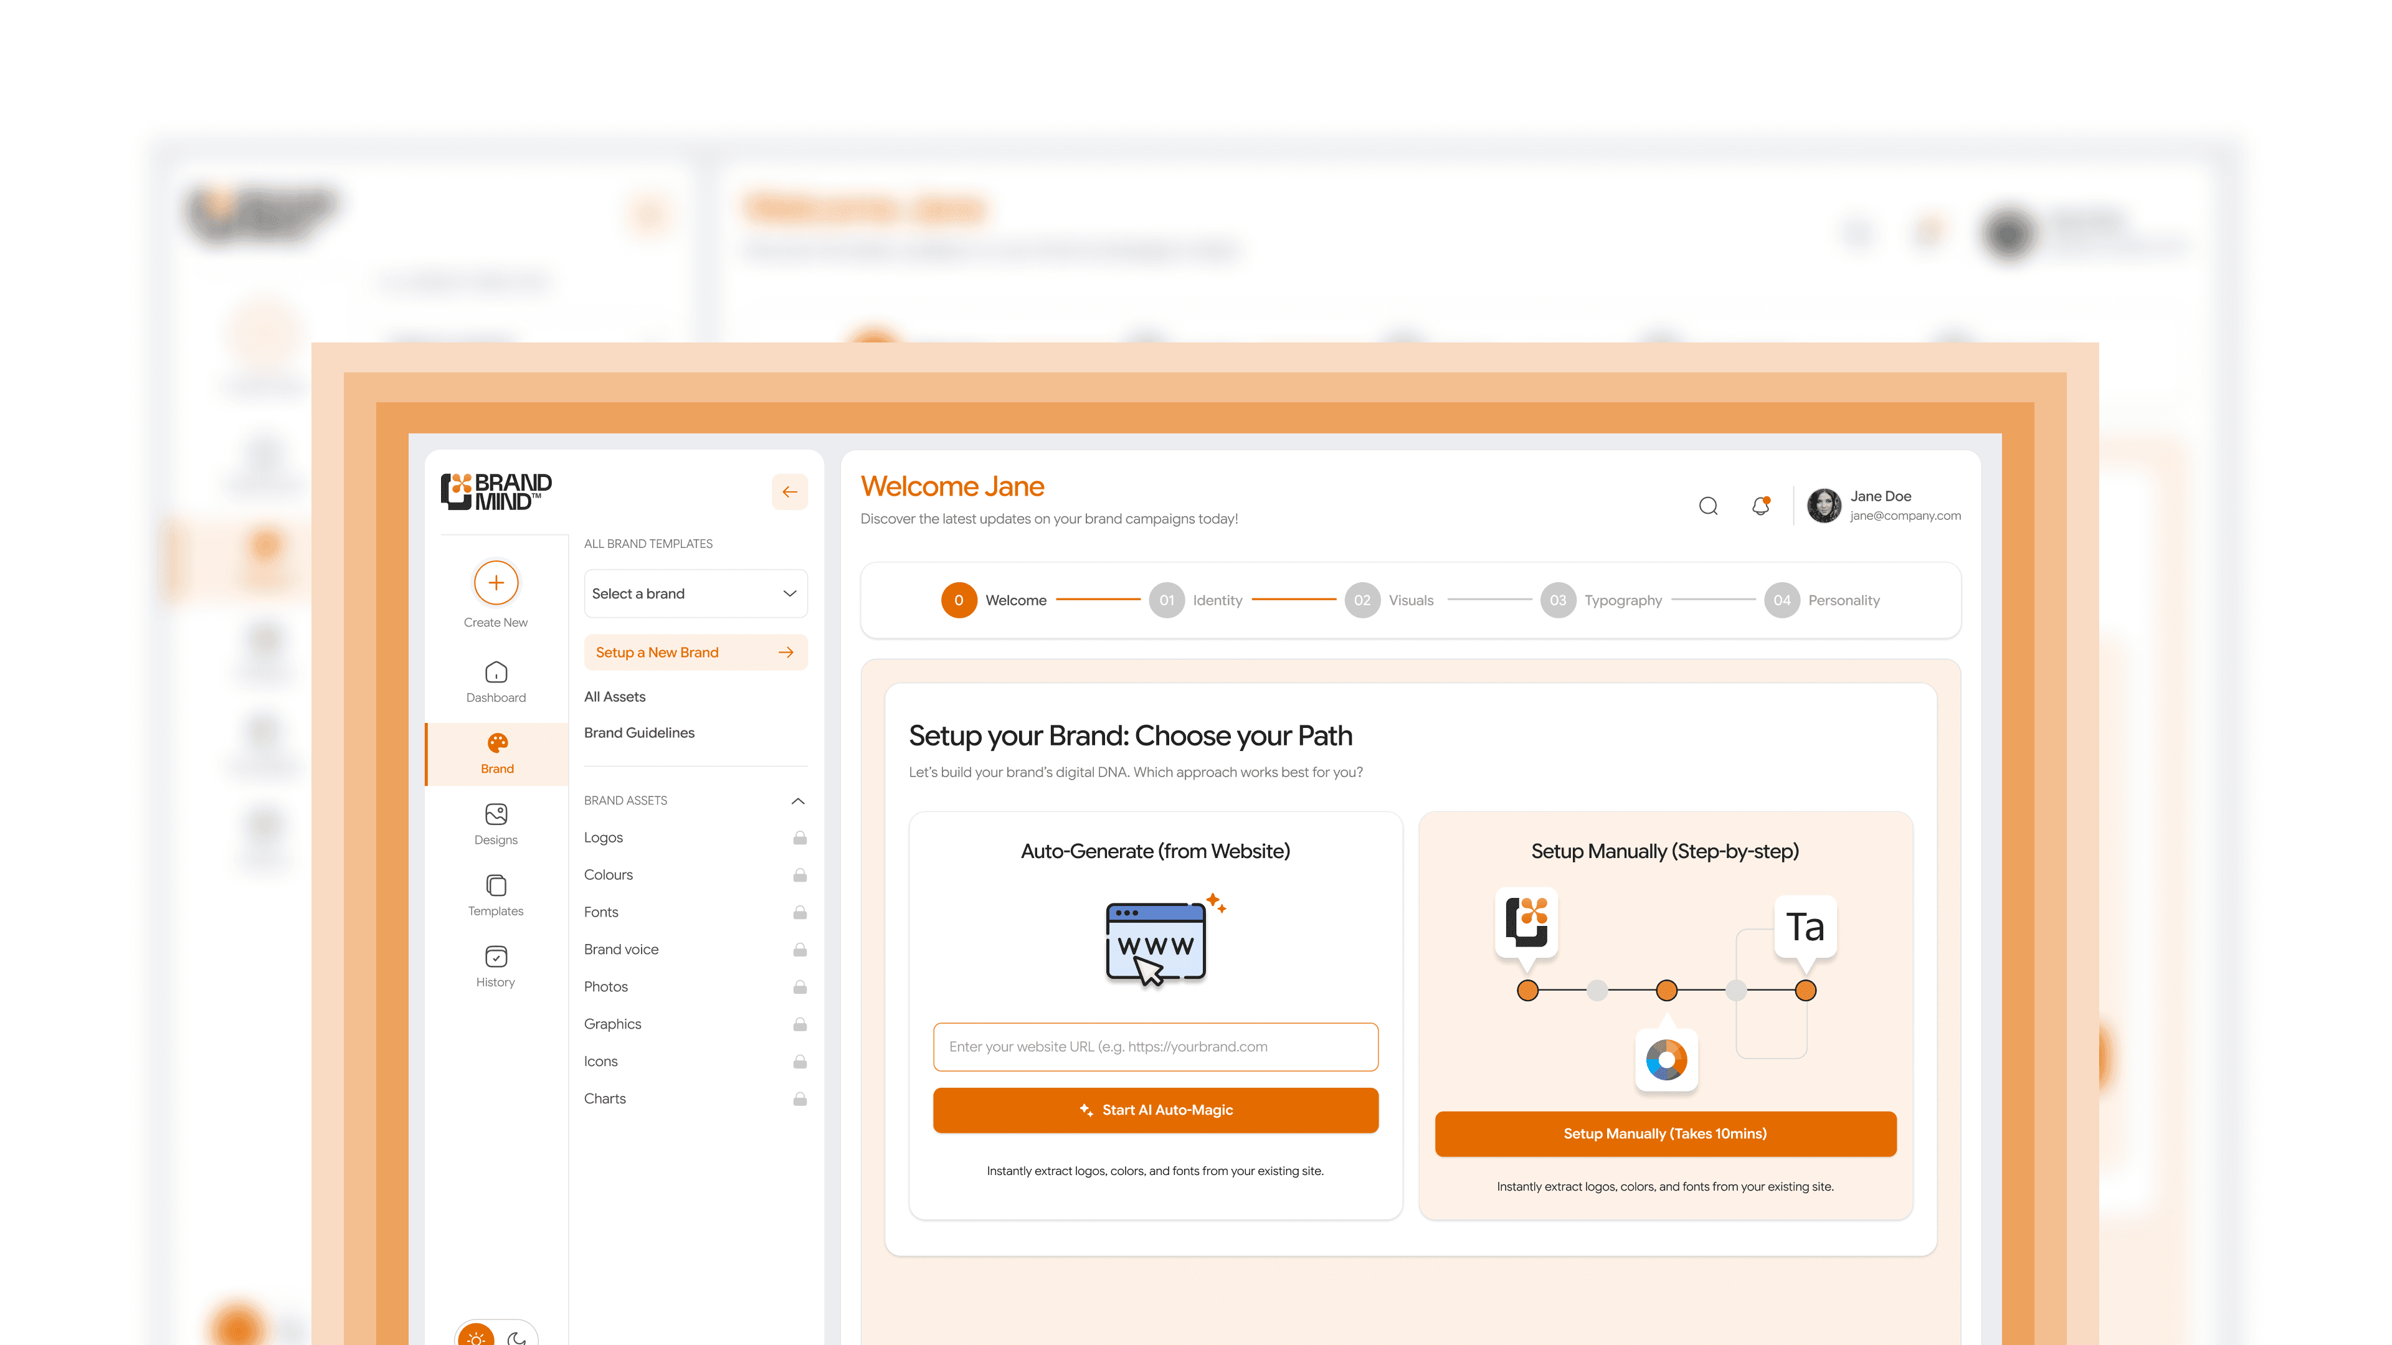The image size is (2392, 1345).
Task: Click Jane Doe's profile avatar
Action: click(x=1824, y=506)
